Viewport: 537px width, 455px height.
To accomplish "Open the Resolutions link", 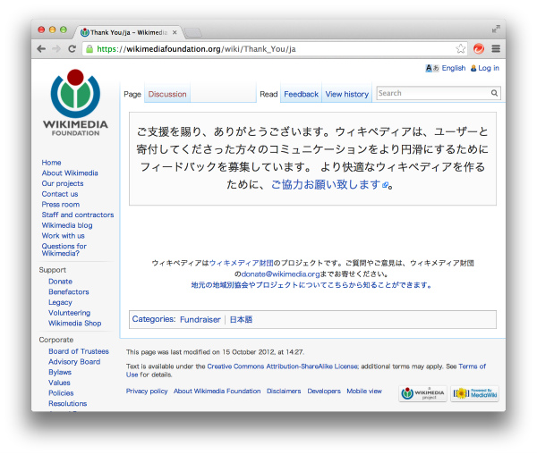I will click(x=68, y=404).
